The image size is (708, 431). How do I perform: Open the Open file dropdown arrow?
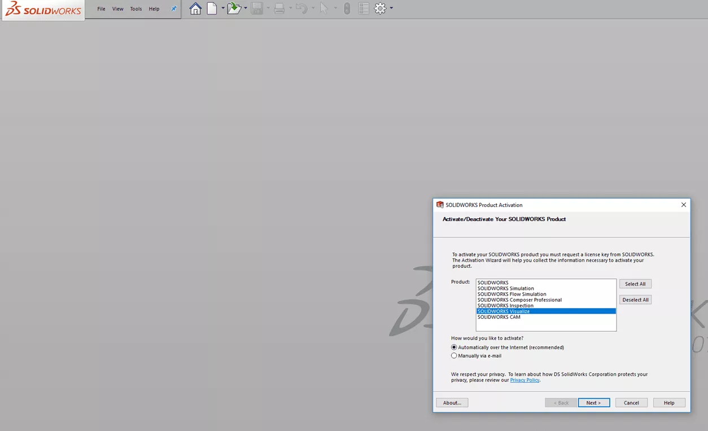pyautogui.click(x=245, y=8)
